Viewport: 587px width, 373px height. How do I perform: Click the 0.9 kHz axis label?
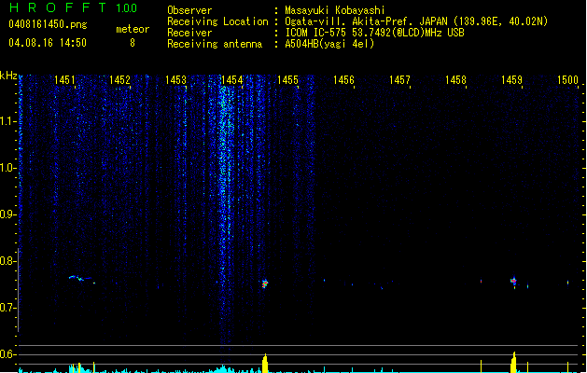7,214
